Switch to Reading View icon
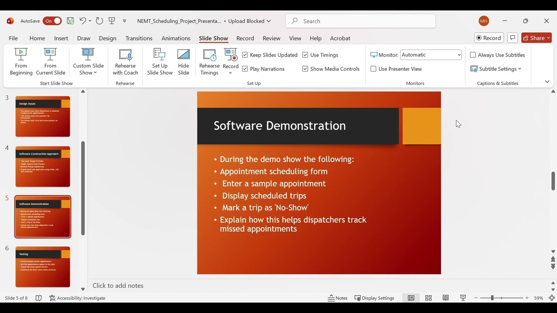 (446, 298)
